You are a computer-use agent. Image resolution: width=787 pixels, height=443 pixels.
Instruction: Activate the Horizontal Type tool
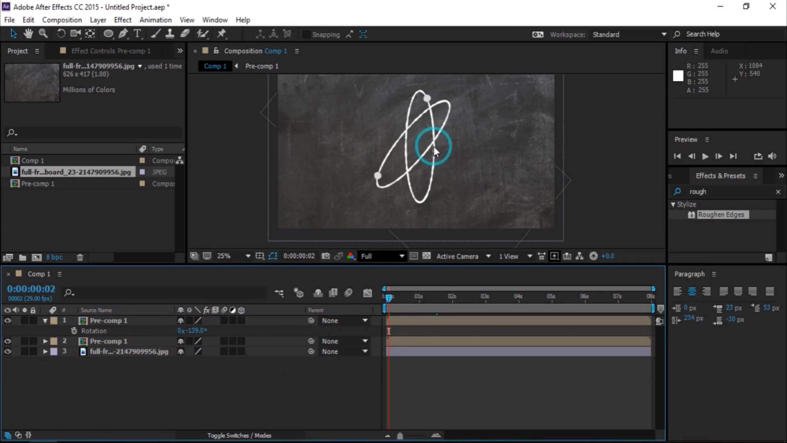click(138, 34)
